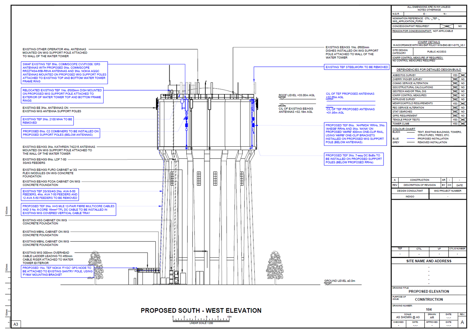The height and width of the screenshot is (332, 472).
Task: Click the Existing TEF 3No. 2100 MHA callout box
Action: pos(47,121)
